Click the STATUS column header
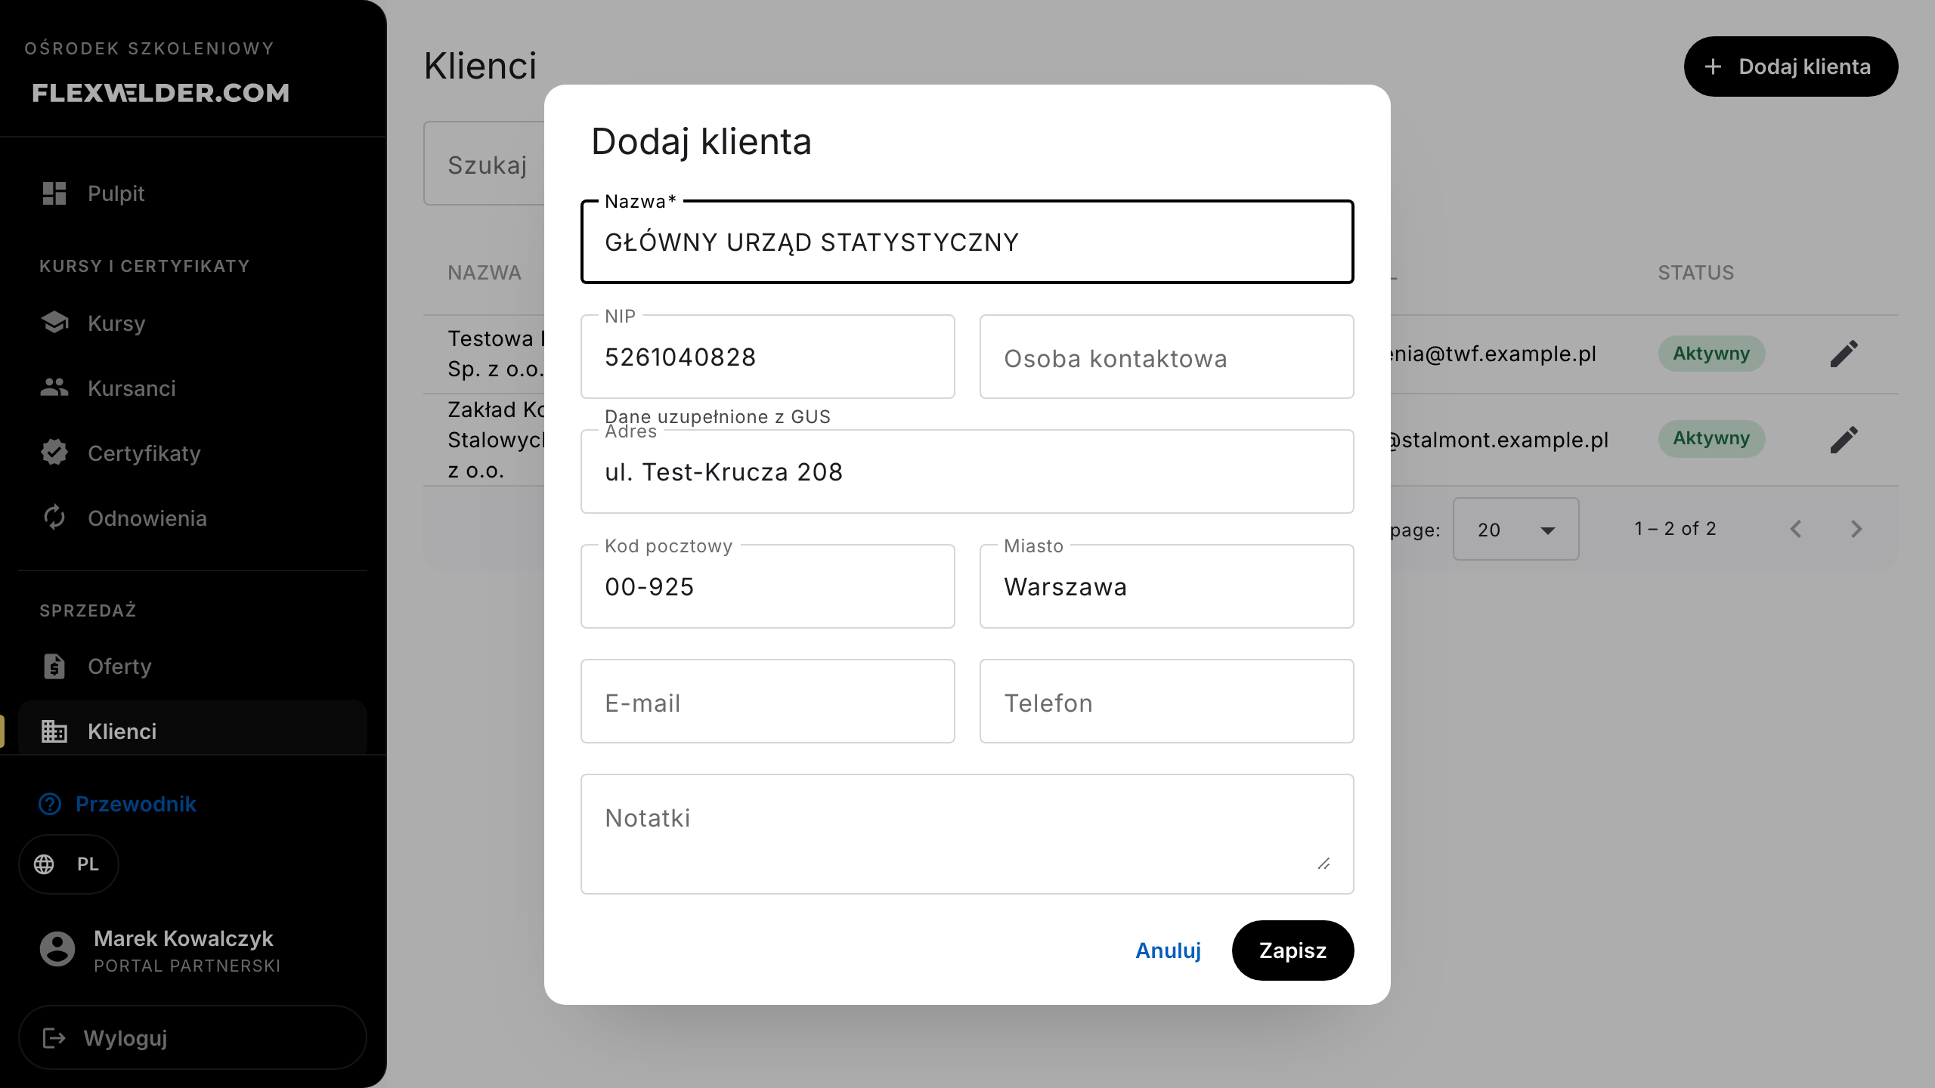Image resolution: width=1935 pixels, height=1088 pixels. [x=1696, y=273]
